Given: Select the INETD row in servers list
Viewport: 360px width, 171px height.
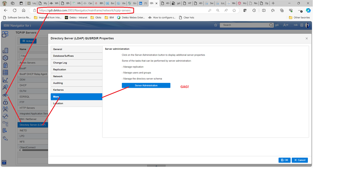Looking at the screenshot, I should (33, 131).
